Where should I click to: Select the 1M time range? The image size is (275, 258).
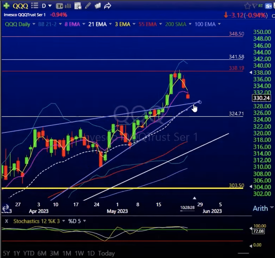pyautogui.click(x=67, y=253)
